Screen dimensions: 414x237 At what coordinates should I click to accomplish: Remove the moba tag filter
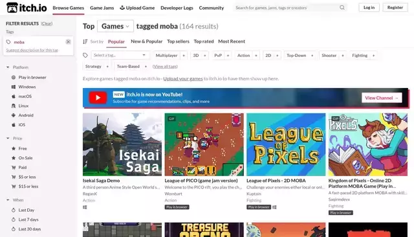point(68,41)
